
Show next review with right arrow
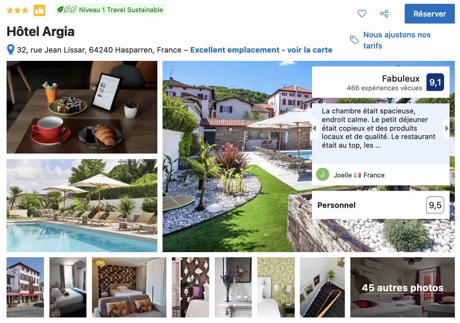[x=447, y=128]
